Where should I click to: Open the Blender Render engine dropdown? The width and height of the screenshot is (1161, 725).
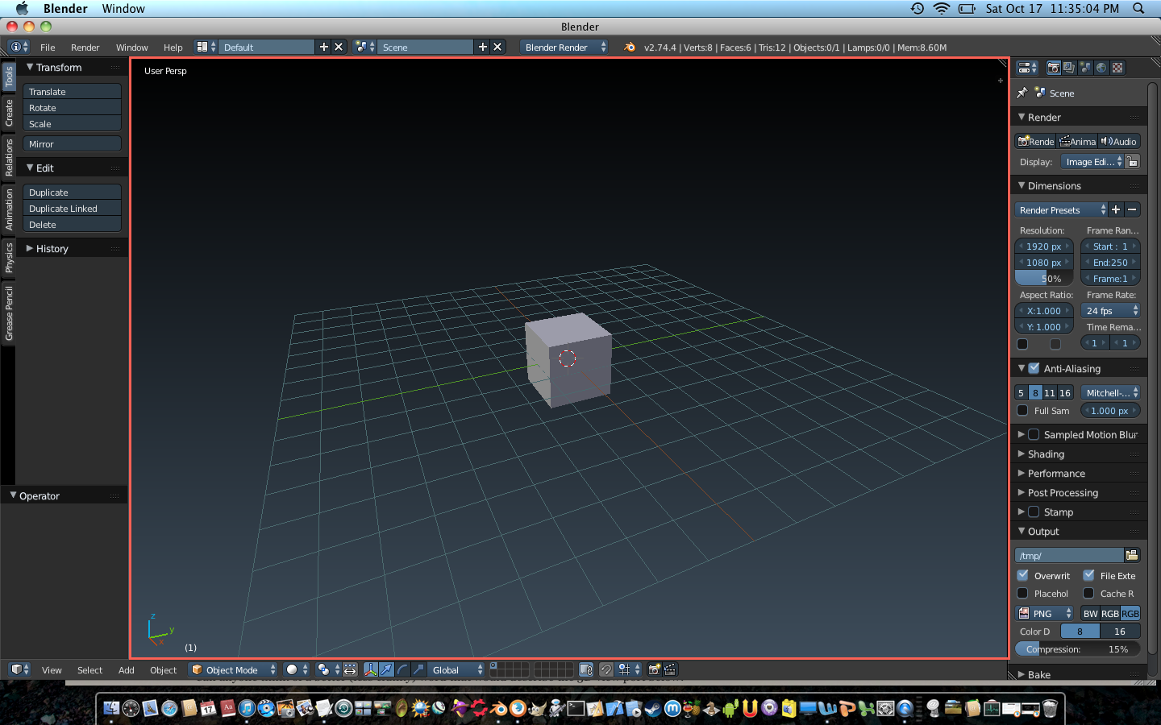coord(564,48)
